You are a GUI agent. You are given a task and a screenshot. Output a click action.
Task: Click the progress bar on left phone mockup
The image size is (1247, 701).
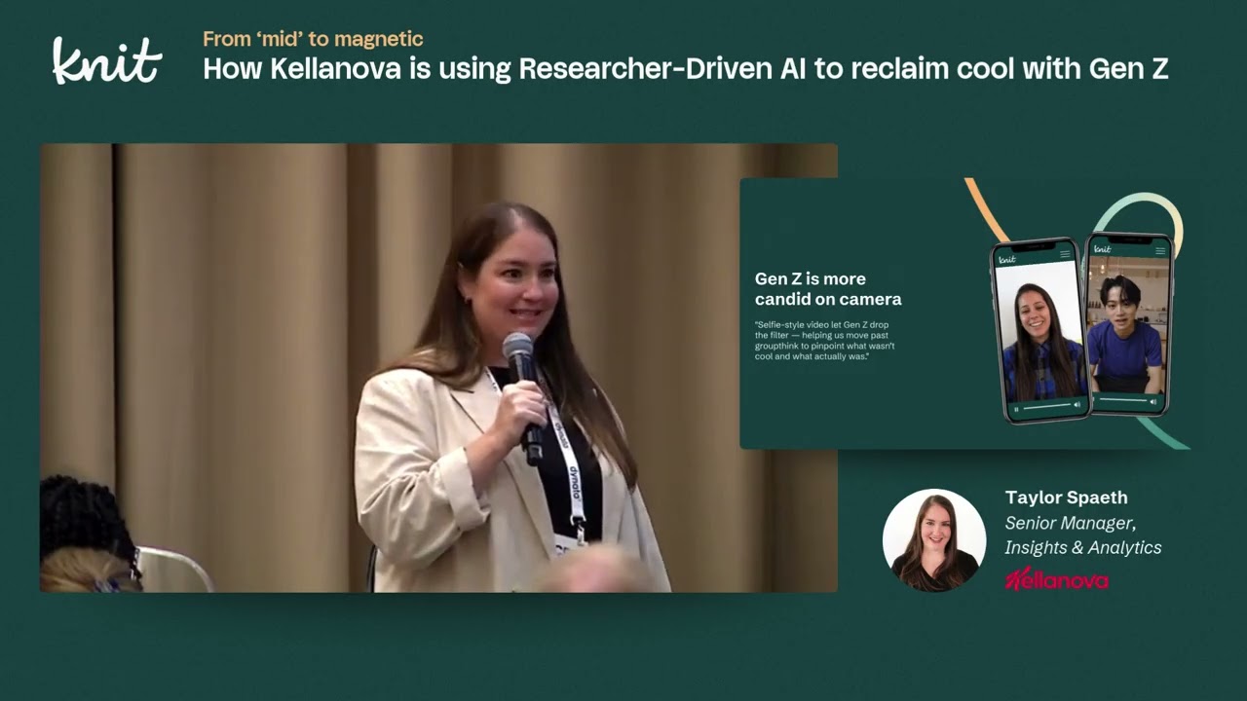point(1047,407)
